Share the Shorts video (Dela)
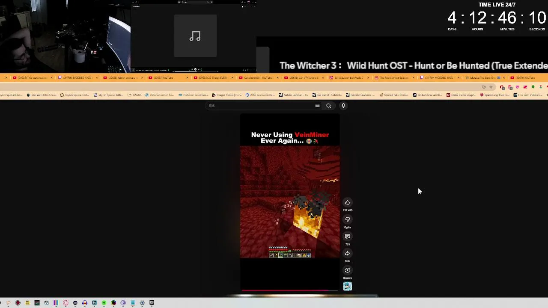548x308 pixels. (347, 253)
